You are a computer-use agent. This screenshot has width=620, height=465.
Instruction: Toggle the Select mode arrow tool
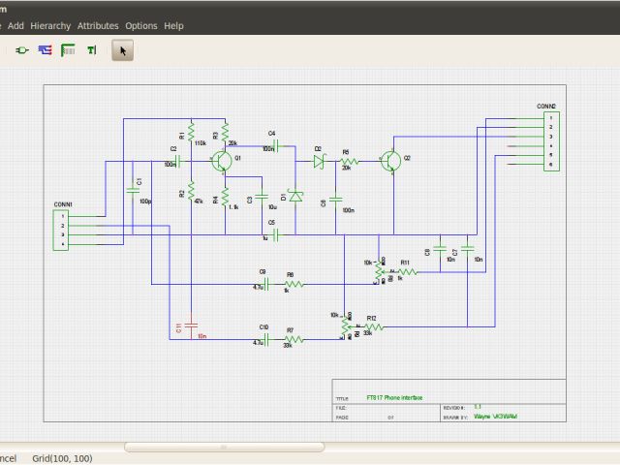pyautogui.click(x=122, y=49)
